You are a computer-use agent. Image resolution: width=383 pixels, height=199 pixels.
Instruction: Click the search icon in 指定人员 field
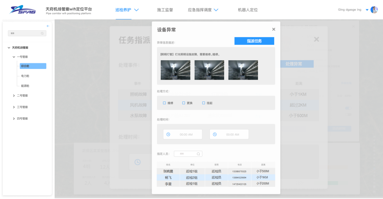pyautogui.click(x=198, y=154)
